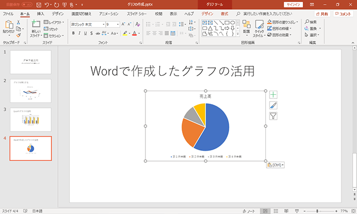The image size is (357, 214).
Task: Apply Bold formatting in the ribbon
Action: pyautogui.click(x=73, y=33)
